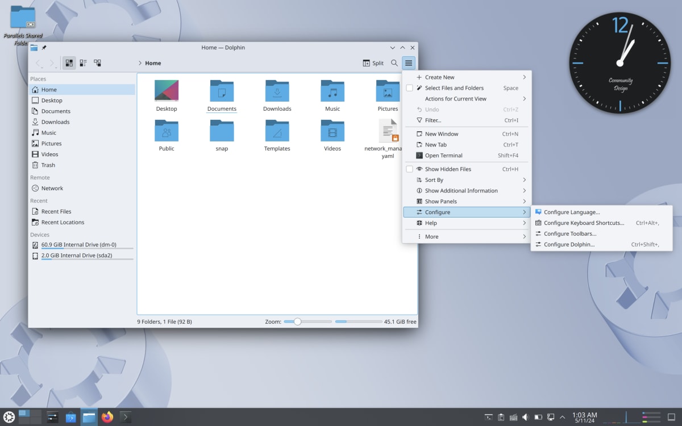
Task: Open the Parallels Shared Folders desktop icon
Action: 23,26
